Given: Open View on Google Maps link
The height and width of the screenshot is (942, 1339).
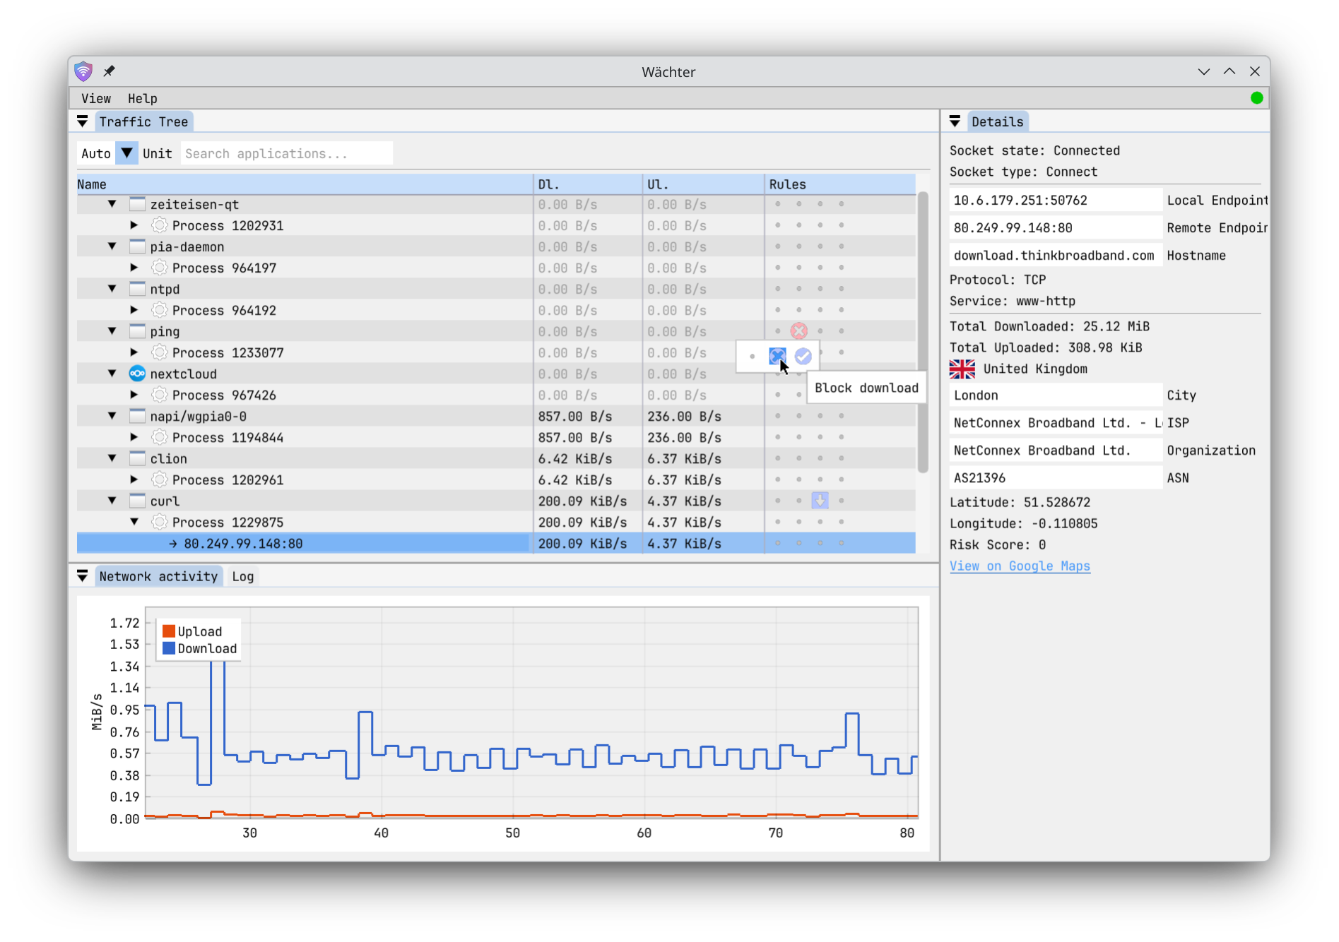Looking at the screenshot, I should (x=1019, y=566).
